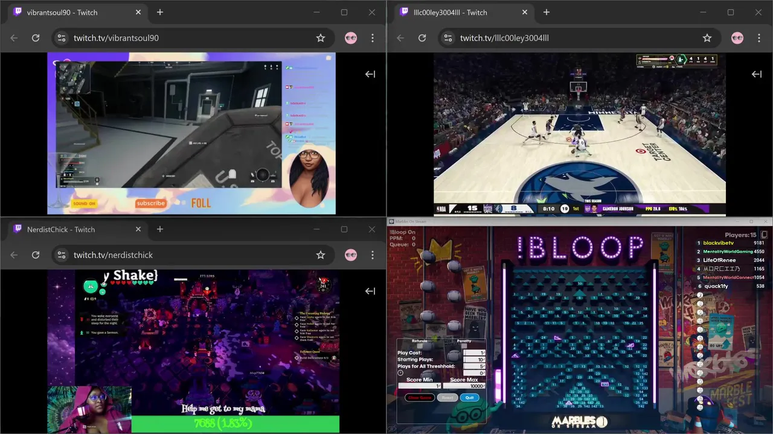This screenshot has width=773, height=434.
Task: Select MentalityWorldGaming in the leaderboard
Action: click(728, 251)
